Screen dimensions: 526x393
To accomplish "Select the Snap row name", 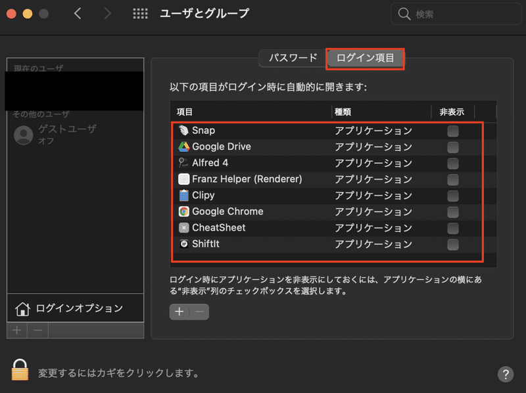I will pyautogui.click(x=203, y=130).
